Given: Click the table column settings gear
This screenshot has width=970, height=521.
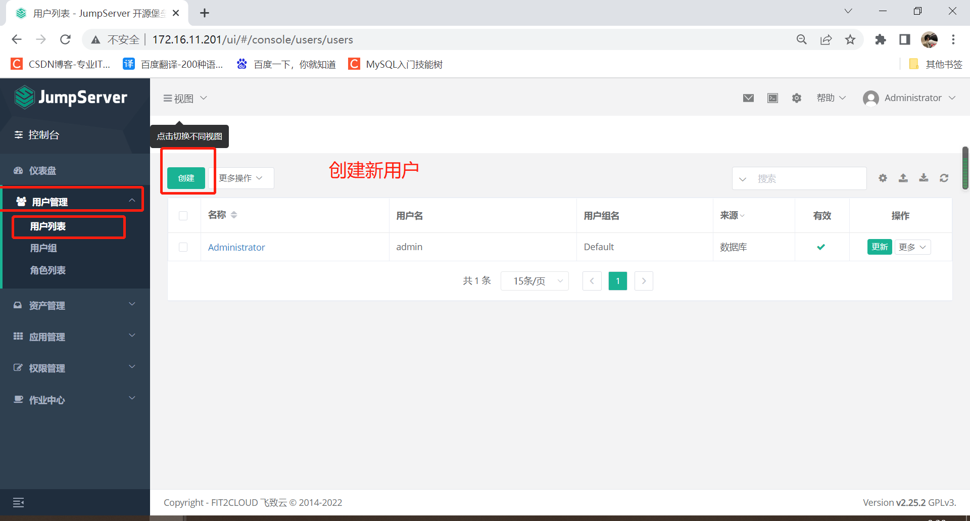Looking at the screenshot, I should (x=883, y=178).
